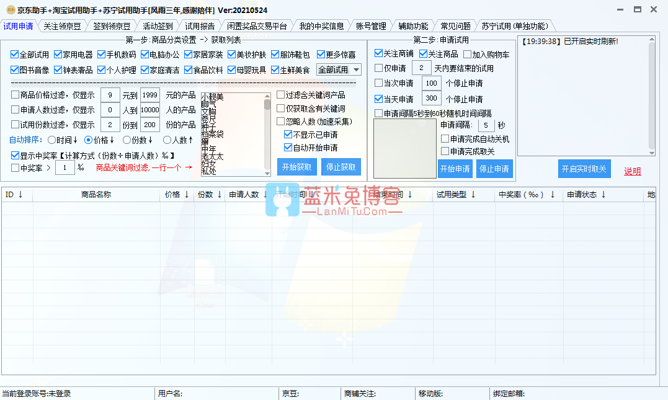Enable the 试用份数过滤 checkbox
The image size is (668, 400).
click(15, 125)
